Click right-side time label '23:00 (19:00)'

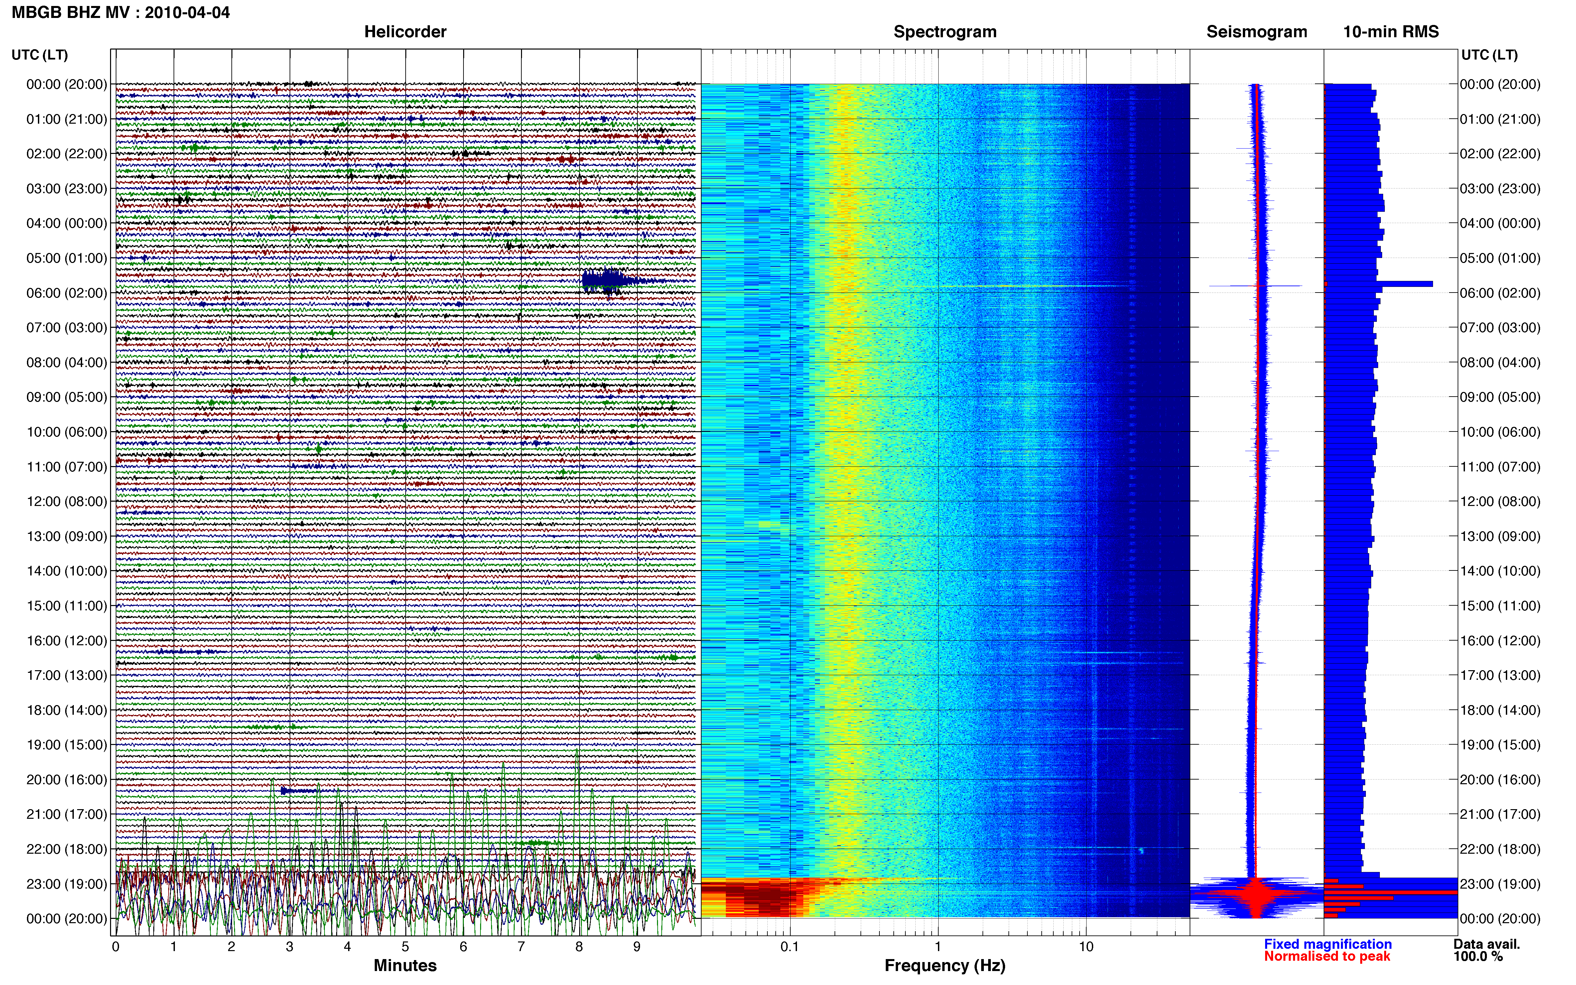(1500, 884)
